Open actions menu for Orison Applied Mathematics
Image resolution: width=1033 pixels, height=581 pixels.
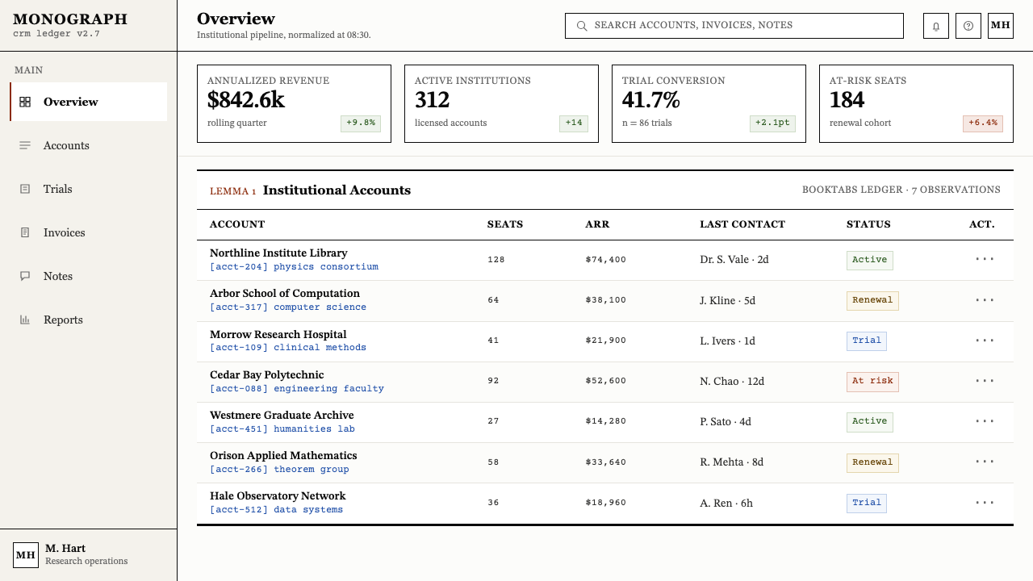click(x=985, y=462)
